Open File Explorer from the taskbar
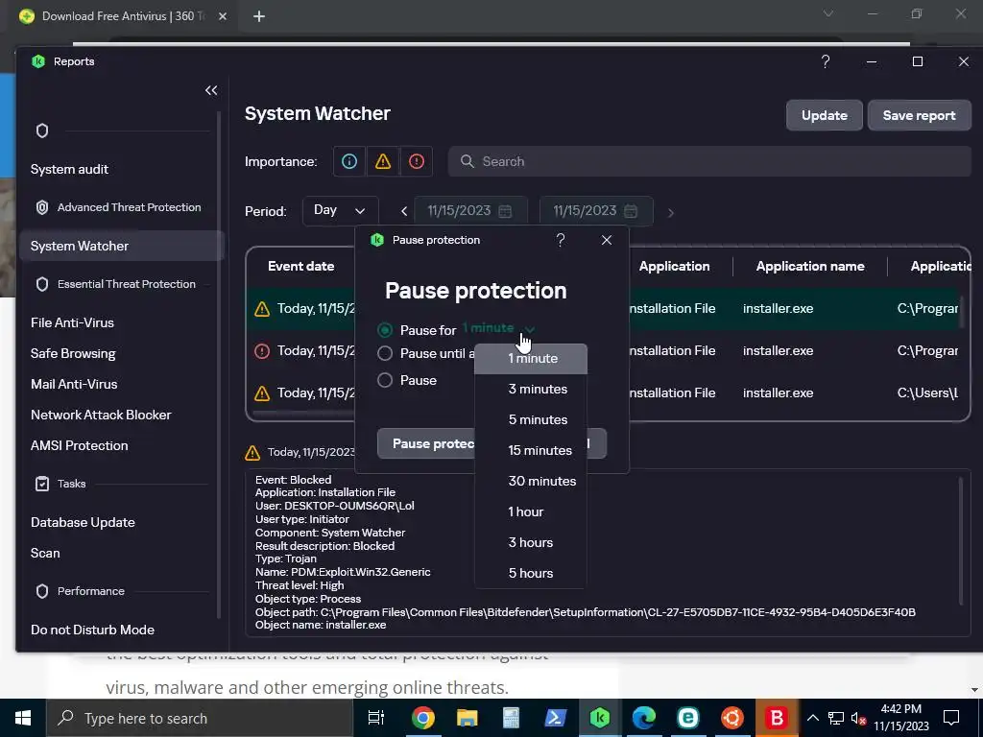Image resolution: width=983 pixels, height=737 pixels. point(468,718)
